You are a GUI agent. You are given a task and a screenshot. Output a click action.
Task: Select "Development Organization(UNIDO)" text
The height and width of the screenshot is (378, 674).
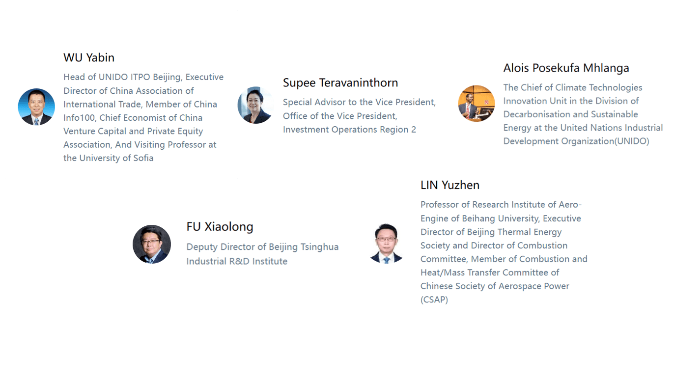[x=576, y=141]
